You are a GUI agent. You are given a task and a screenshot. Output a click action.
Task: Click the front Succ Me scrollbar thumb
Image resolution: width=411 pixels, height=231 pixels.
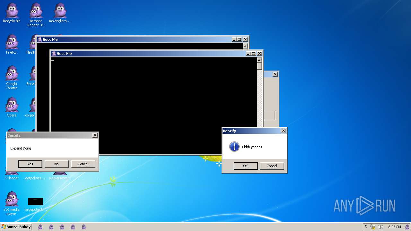point(259,66)
